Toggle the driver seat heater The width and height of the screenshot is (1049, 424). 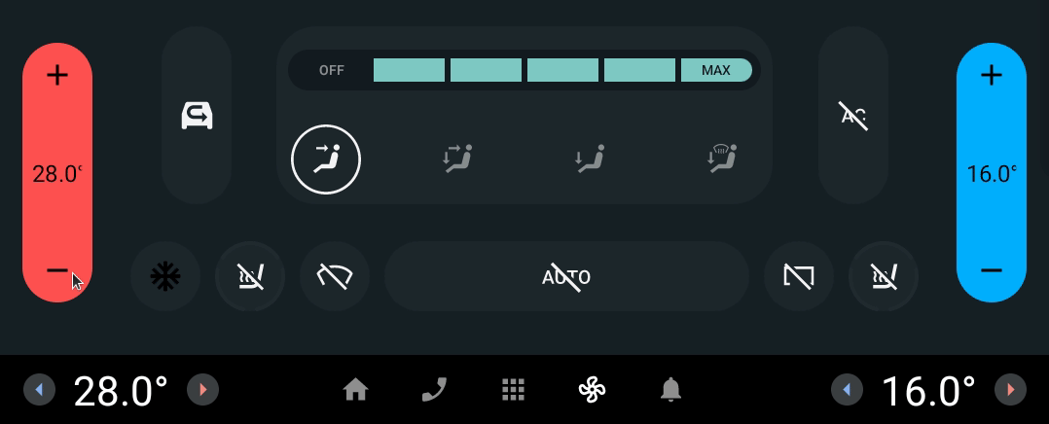pos(250,276)
